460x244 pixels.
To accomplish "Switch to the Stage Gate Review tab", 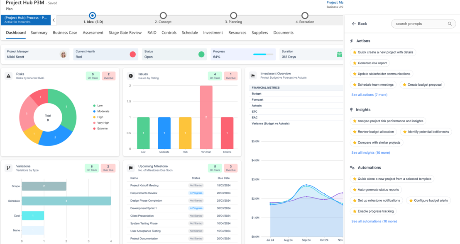I will coord(125,33).
